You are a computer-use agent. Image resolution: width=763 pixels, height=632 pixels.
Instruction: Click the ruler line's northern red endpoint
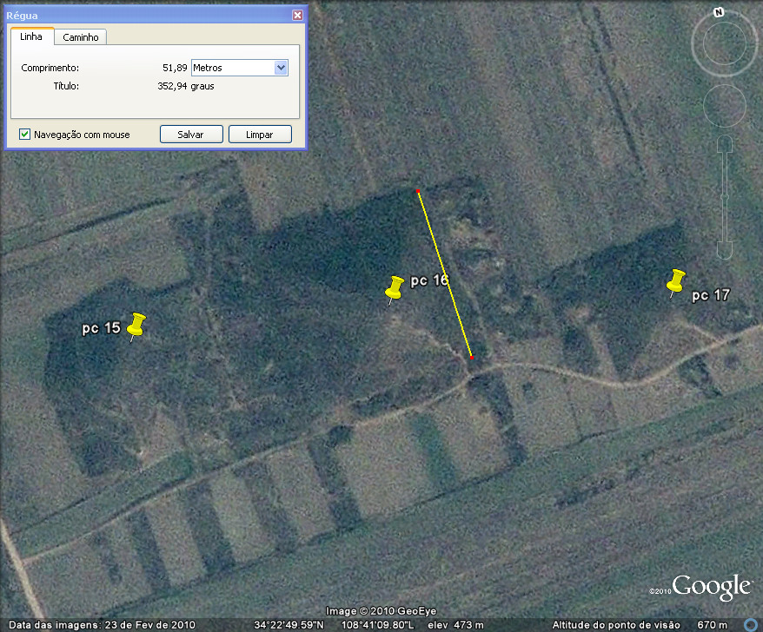pos(418,190)
